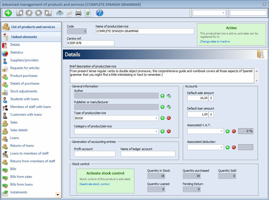Open the binoculars search tool
This screenshot has height=200, width=269.
[60, 13]
